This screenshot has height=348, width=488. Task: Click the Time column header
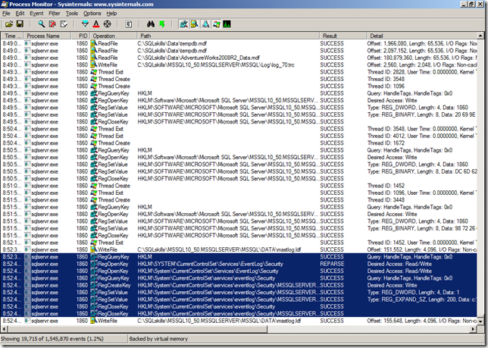coord(12,36)
